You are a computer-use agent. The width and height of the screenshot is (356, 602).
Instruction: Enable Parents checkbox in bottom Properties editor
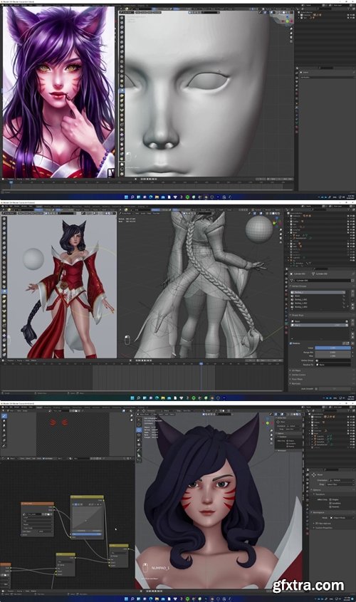point(332,507)
